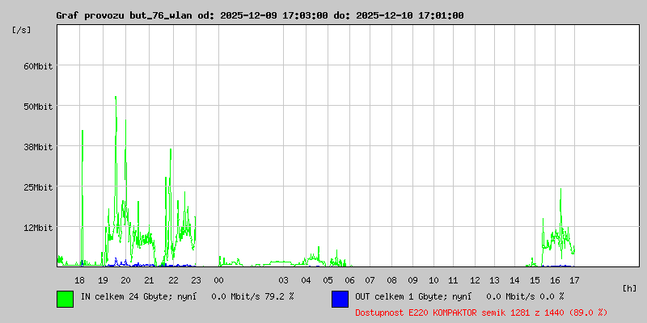Click the hour 11 x-axis label

pyautogui.click(x=453, y=280)
